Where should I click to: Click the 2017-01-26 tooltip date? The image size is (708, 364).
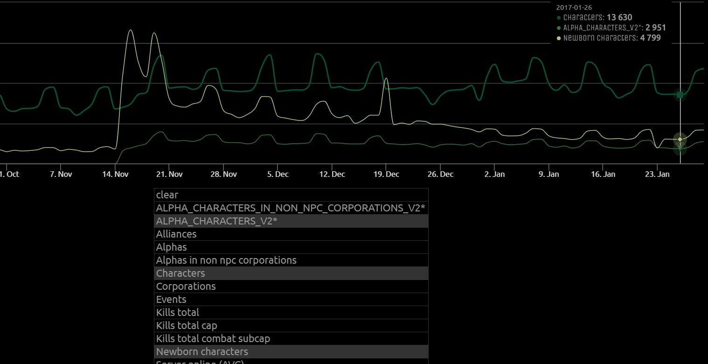coord(574,7)
